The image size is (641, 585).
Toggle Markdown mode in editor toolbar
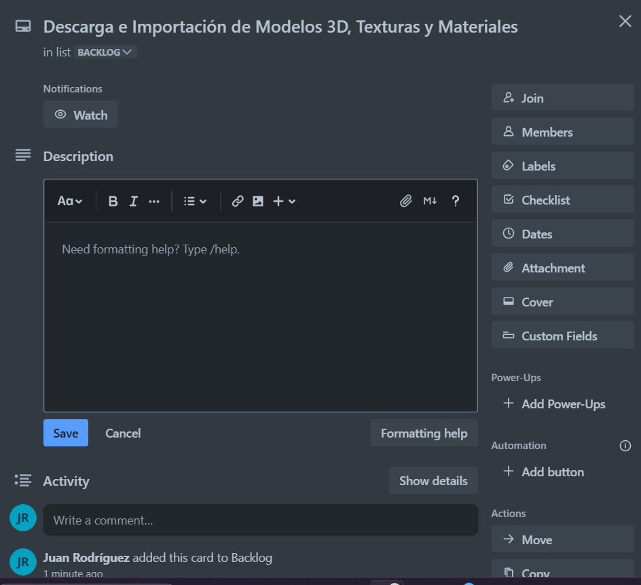430,201
